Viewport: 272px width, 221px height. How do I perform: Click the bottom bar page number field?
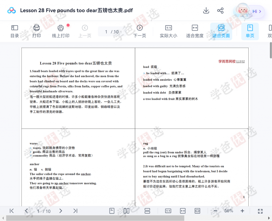coord(38,211)
